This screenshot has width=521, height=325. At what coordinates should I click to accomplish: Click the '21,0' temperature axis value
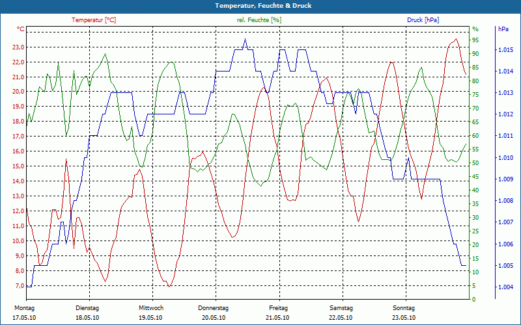pyautogui.click(x=18, y=77)
